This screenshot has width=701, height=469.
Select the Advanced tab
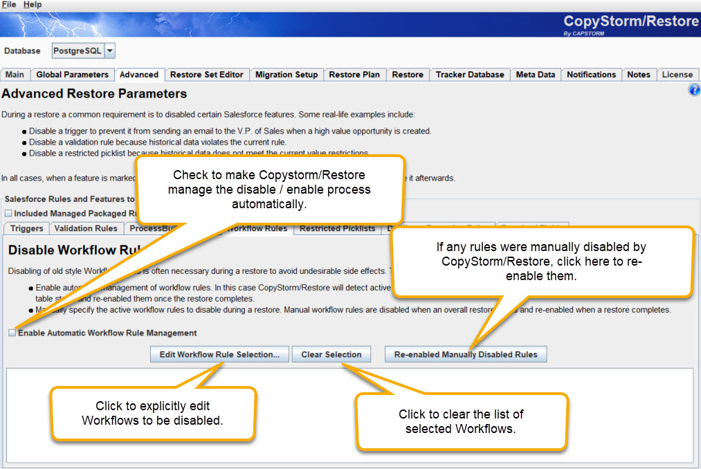139,75
